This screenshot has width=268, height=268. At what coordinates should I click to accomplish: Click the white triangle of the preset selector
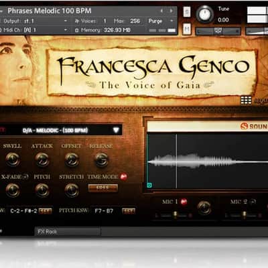pyautogui.click(x=116, y=130)
